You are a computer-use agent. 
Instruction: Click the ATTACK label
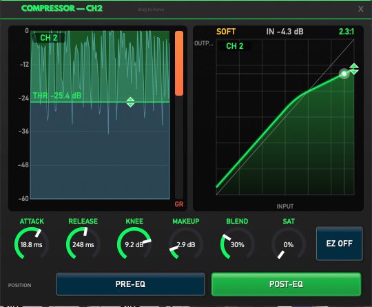[32, 221]
